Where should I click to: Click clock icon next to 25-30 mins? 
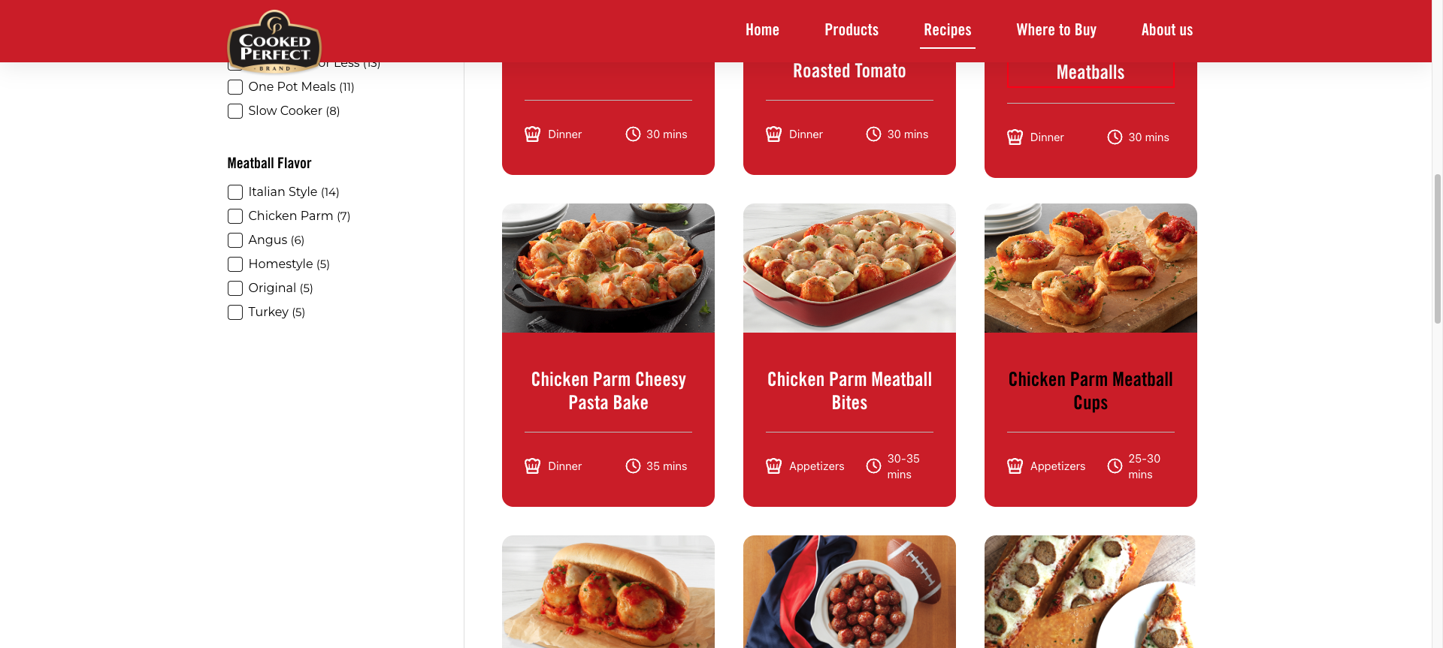pos(1115,466)
